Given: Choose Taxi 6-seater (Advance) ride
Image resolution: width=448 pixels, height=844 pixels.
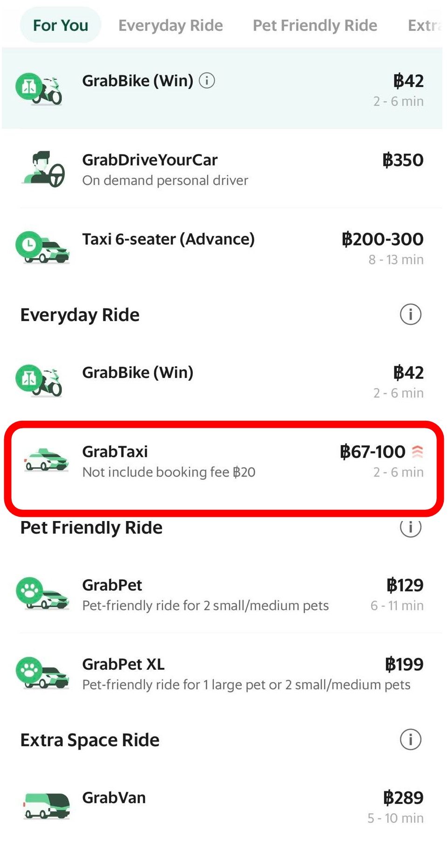Looking at the screenshot, I should tap(224, 247).
